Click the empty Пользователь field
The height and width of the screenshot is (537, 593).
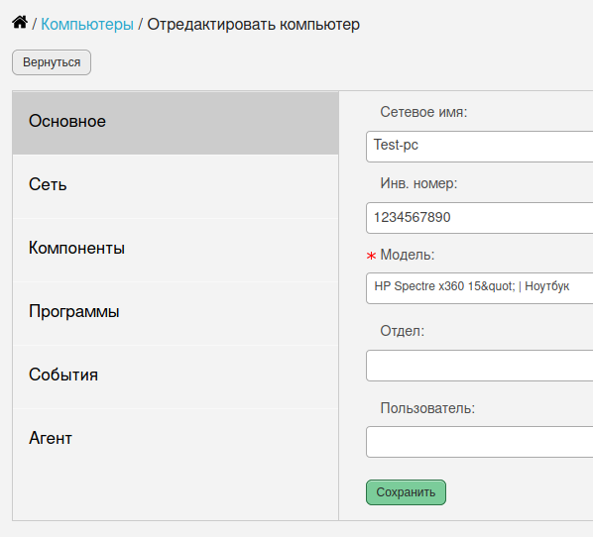pos(480,442)
